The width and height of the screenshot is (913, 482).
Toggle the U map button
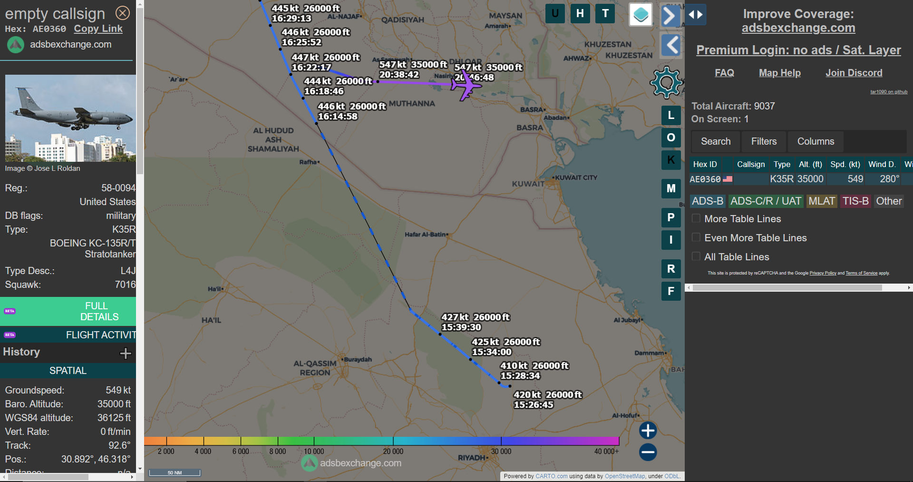coord(555,13)
